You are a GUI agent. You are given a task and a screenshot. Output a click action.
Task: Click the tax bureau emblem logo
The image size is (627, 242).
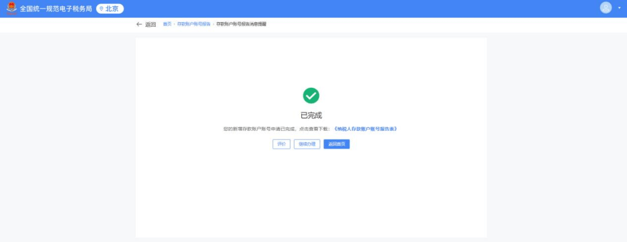click(11, 9)
